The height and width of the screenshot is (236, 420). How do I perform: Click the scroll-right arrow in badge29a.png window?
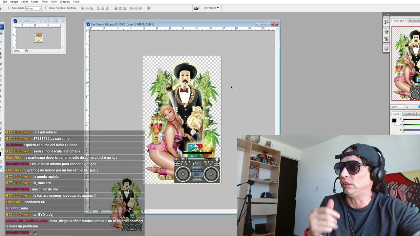(x=59, y=51)
